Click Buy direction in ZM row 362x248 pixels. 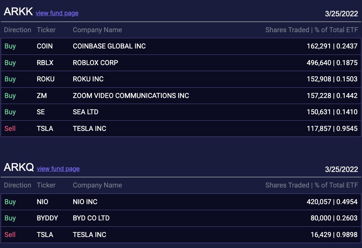coord(10,96)
